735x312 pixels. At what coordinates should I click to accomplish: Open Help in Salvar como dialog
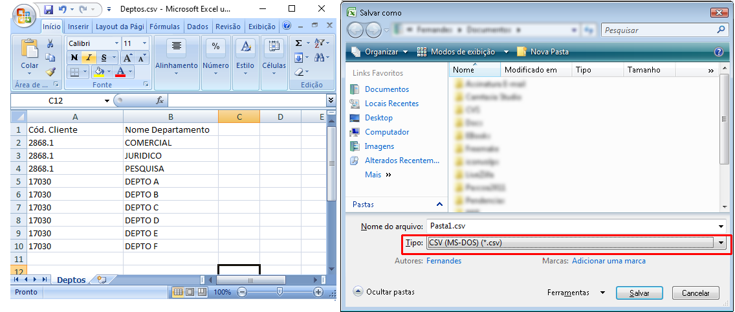tap(718, 52)
